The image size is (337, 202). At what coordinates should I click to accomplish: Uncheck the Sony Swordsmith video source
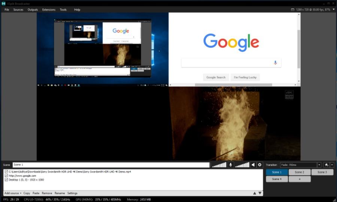coord(6,172)
